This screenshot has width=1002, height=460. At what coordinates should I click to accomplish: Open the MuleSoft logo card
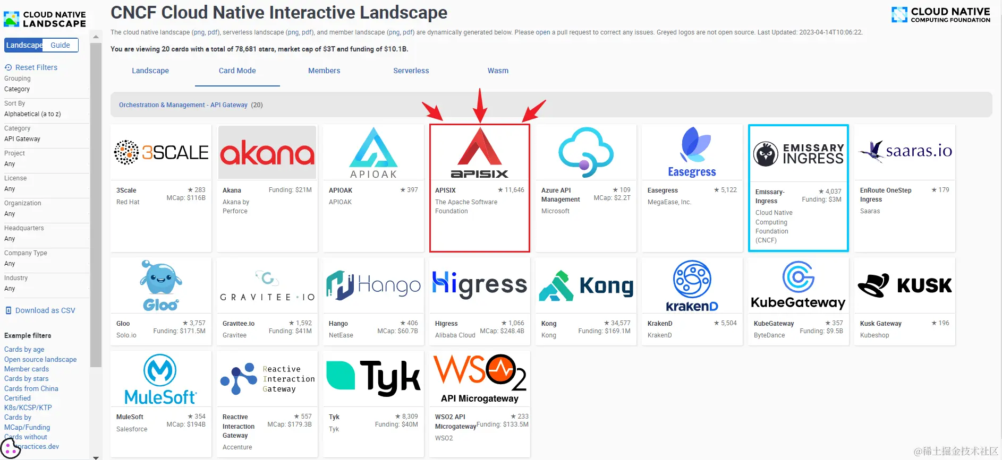[x=161, y=379]
